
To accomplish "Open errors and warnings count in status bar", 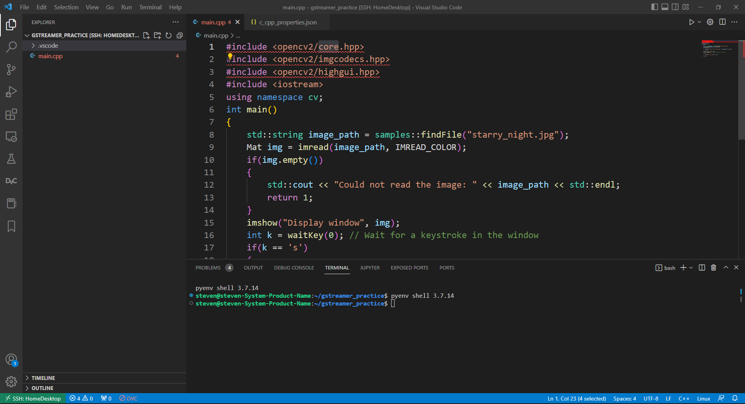I will tap(81, 398).
